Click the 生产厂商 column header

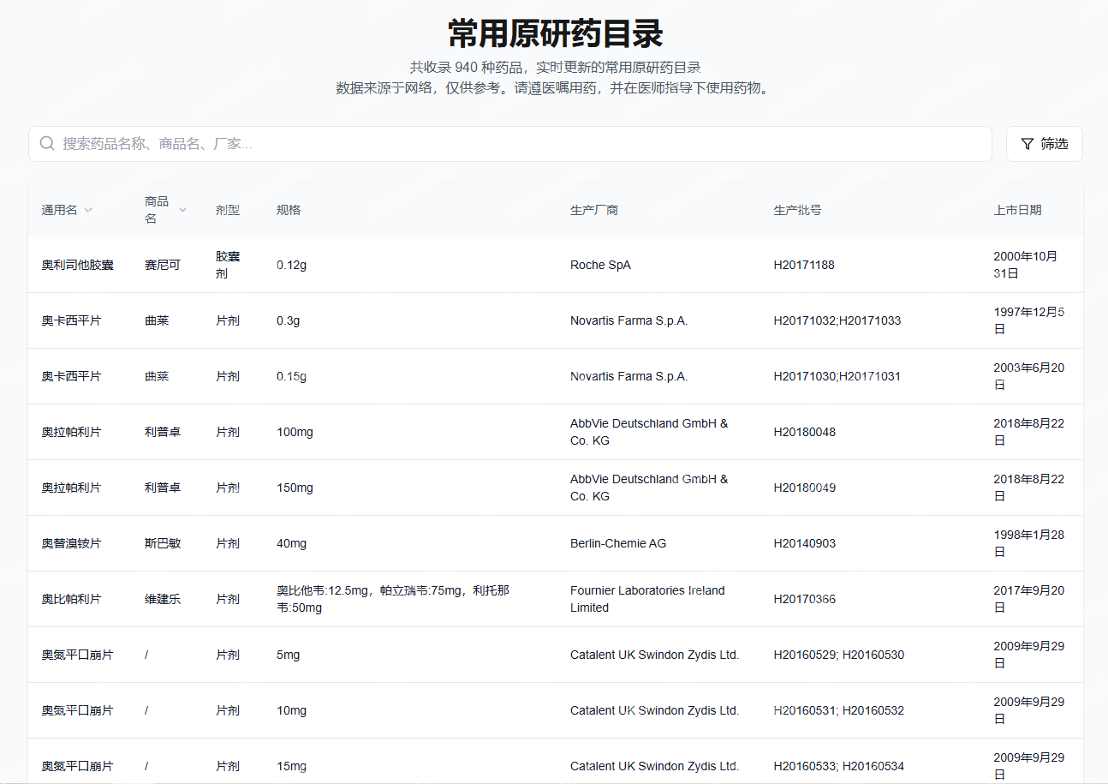coord(593,209)
